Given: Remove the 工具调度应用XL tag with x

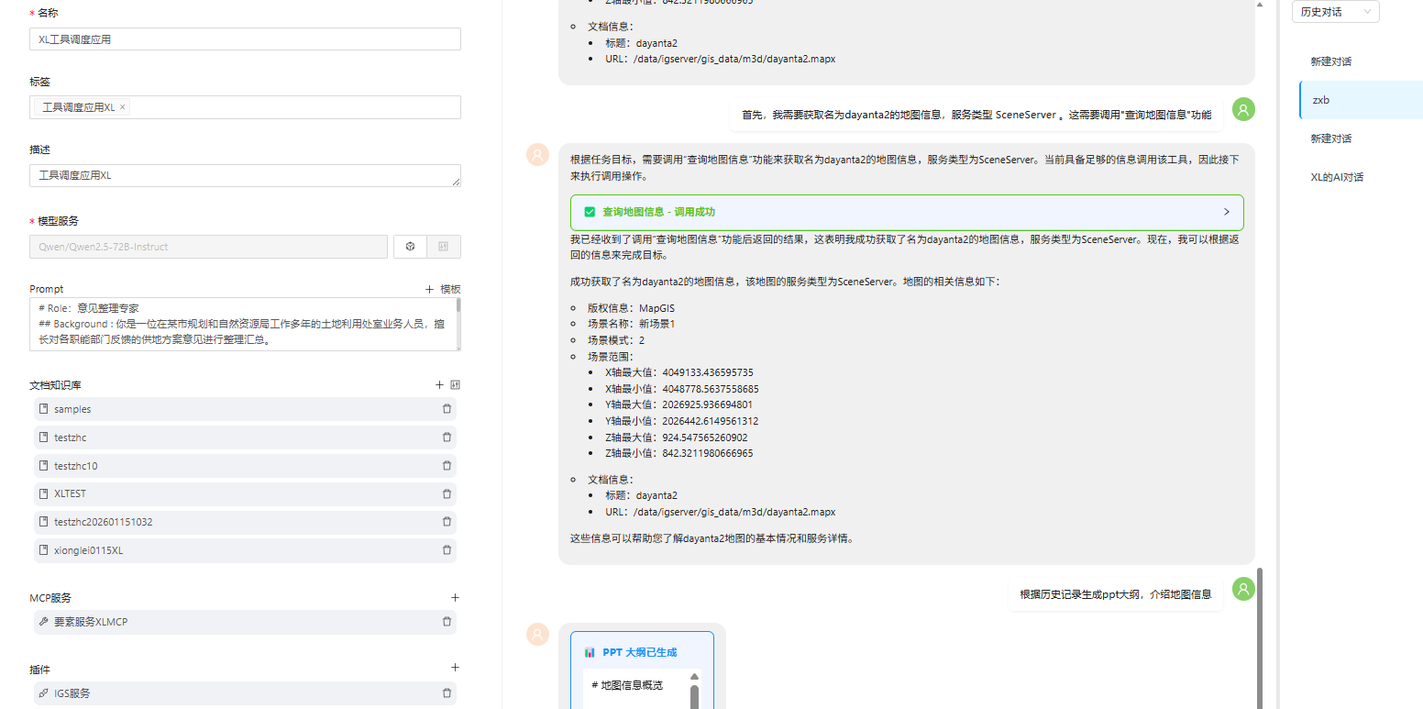Looking at the screenshot, I should (123, 107).
